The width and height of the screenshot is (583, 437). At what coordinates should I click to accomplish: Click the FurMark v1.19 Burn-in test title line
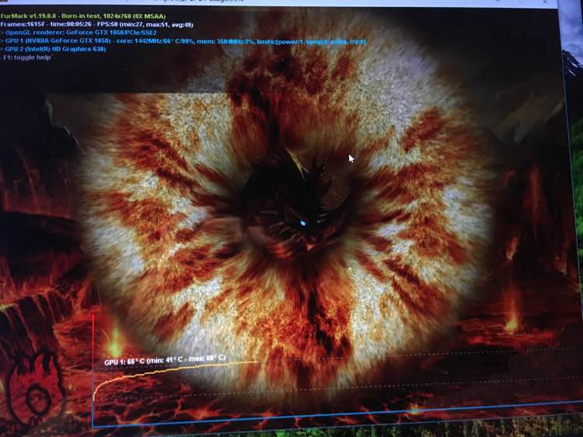tap(83, 16)
